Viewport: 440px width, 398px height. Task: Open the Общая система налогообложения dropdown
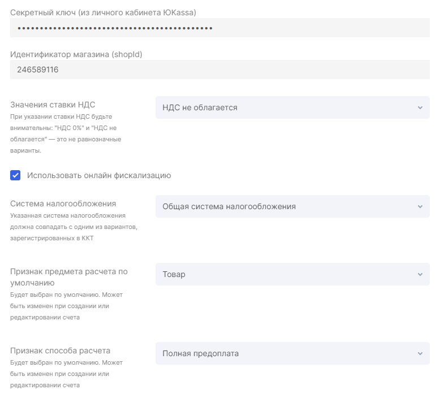click(292, 206)
